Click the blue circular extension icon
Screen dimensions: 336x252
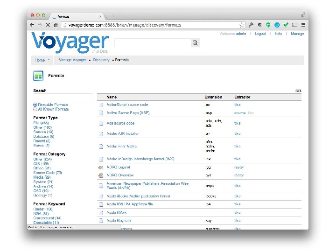(277, 25)
